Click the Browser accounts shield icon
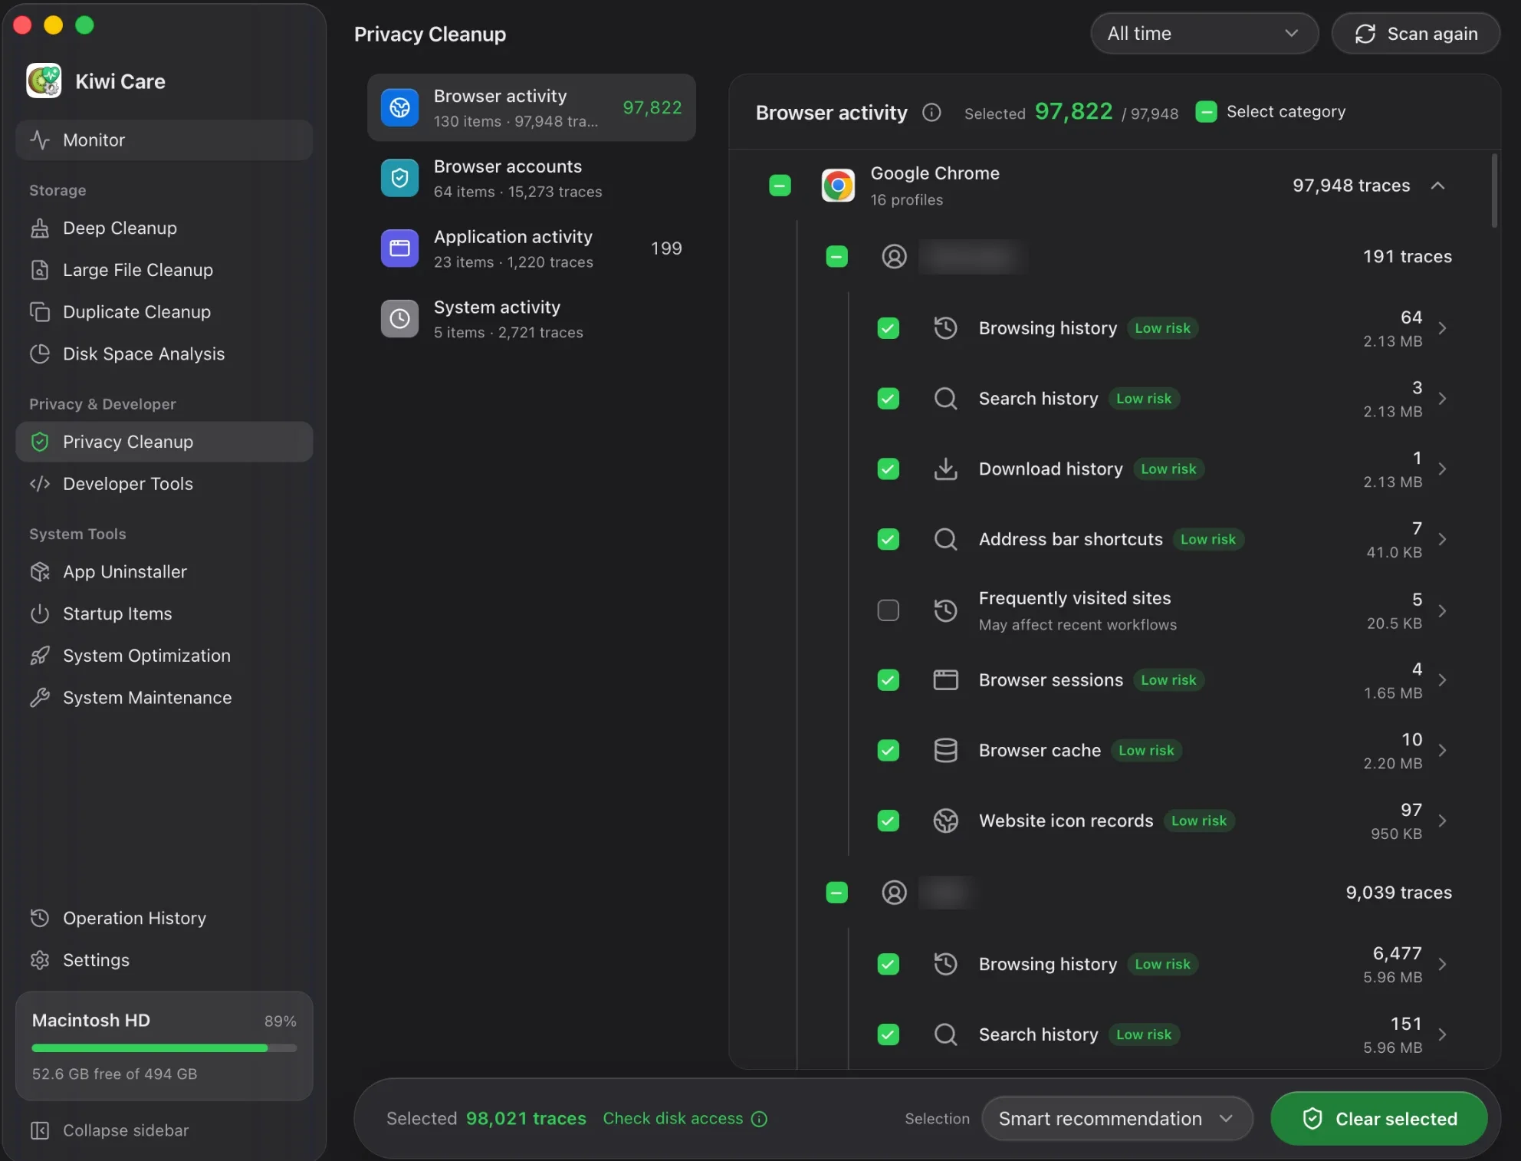 point(400,178)
